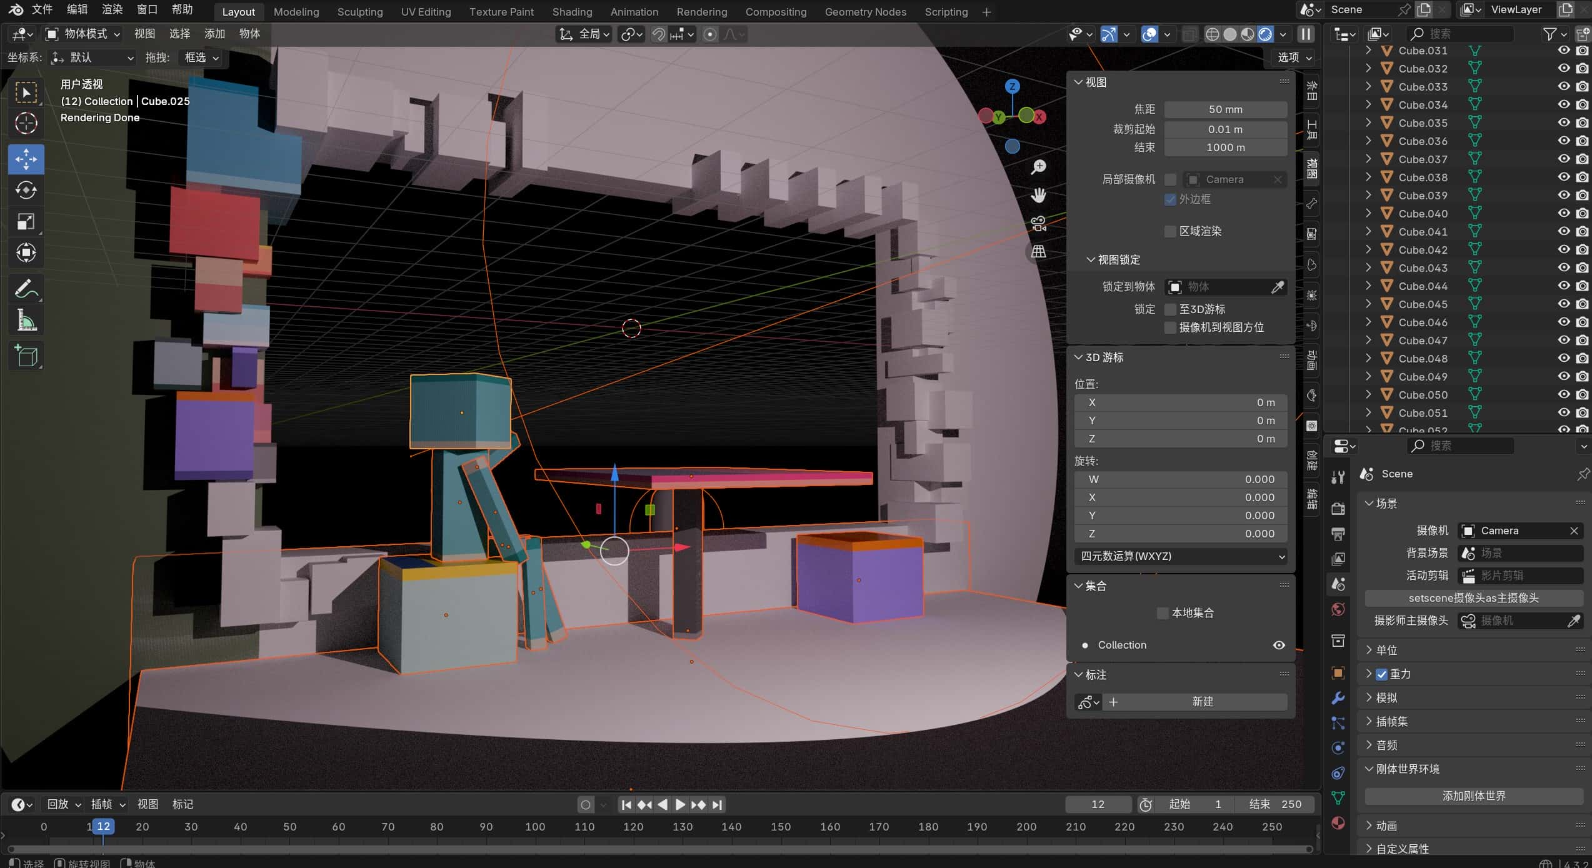1592x868 pixels.
Task: Click 新建 to create annotation
Action: pyautogui.click(x=1201, y=702)
